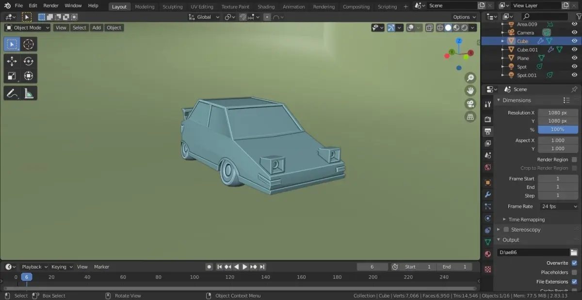Open the Texture properties tab
582x300 pixels.
[488, 269]
